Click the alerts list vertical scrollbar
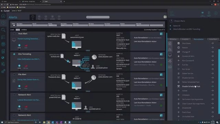220x124 pixels. tap(167, 60)
